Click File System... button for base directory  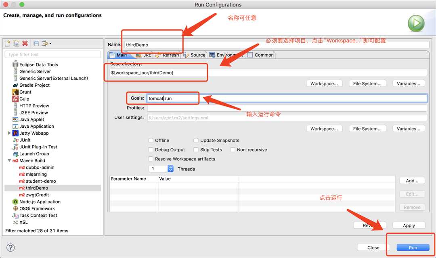367,83
